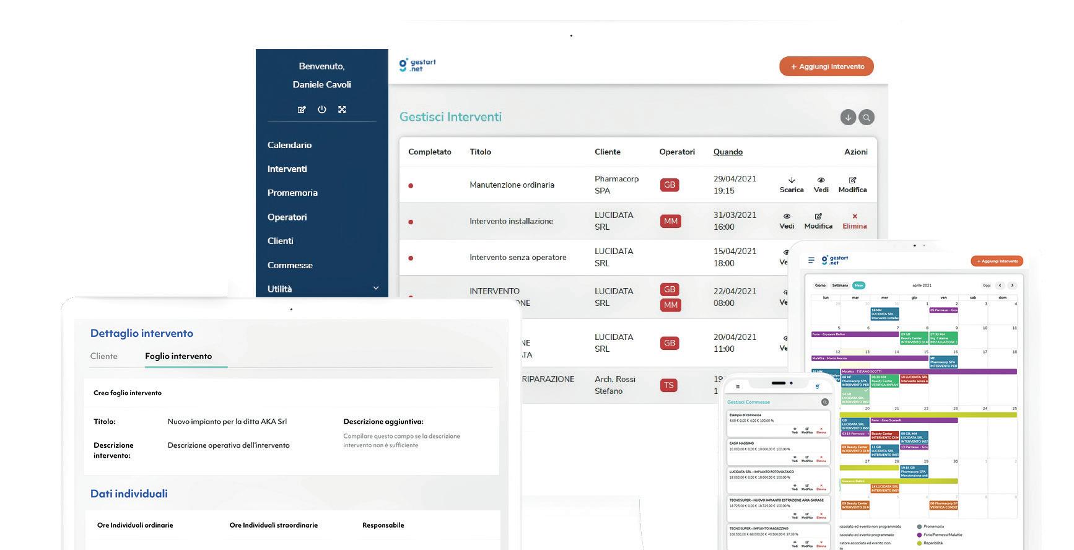Screen dimensions: 1074x550
Task: Click Elimina on TECNOSUPER ESTRAZIONE ARIA GARAGE card
Action: [x=821, y=516]
